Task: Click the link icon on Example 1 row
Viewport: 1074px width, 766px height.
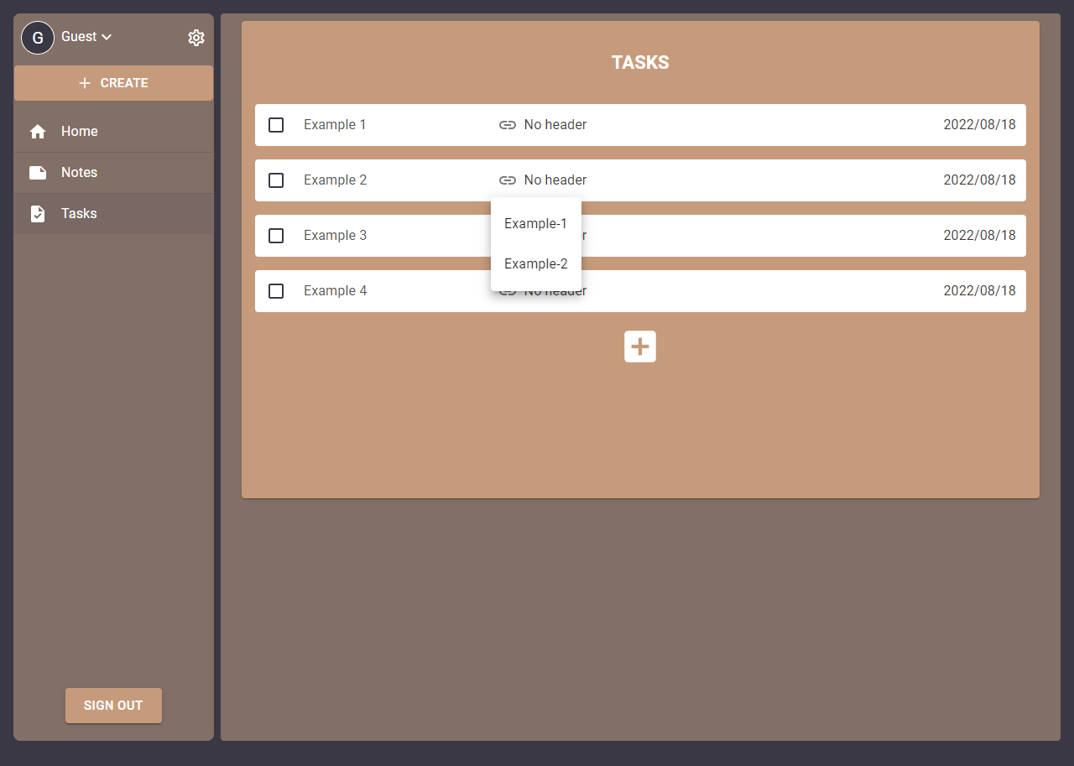Action: (x=508, y=124)
